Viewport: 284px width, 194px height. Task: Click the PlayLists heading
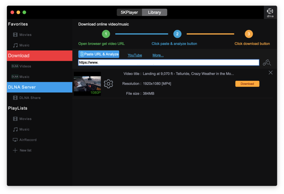point(18,108)
